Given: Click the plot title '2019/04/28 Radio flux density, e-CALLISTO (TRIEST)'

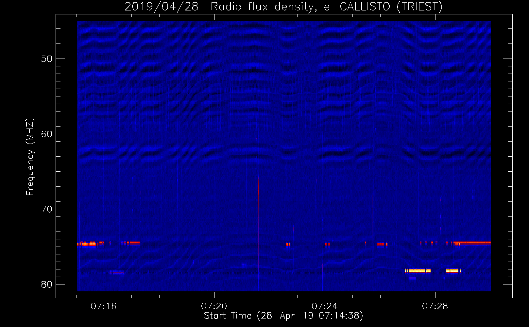Looking at the screenshot, I should coord(283,7).
